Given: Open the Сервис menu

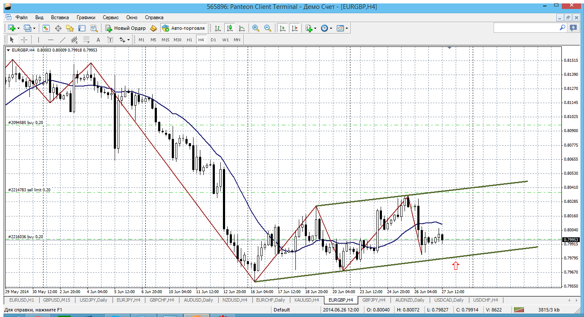Looking at the screenshot, I should pos(111,17).
